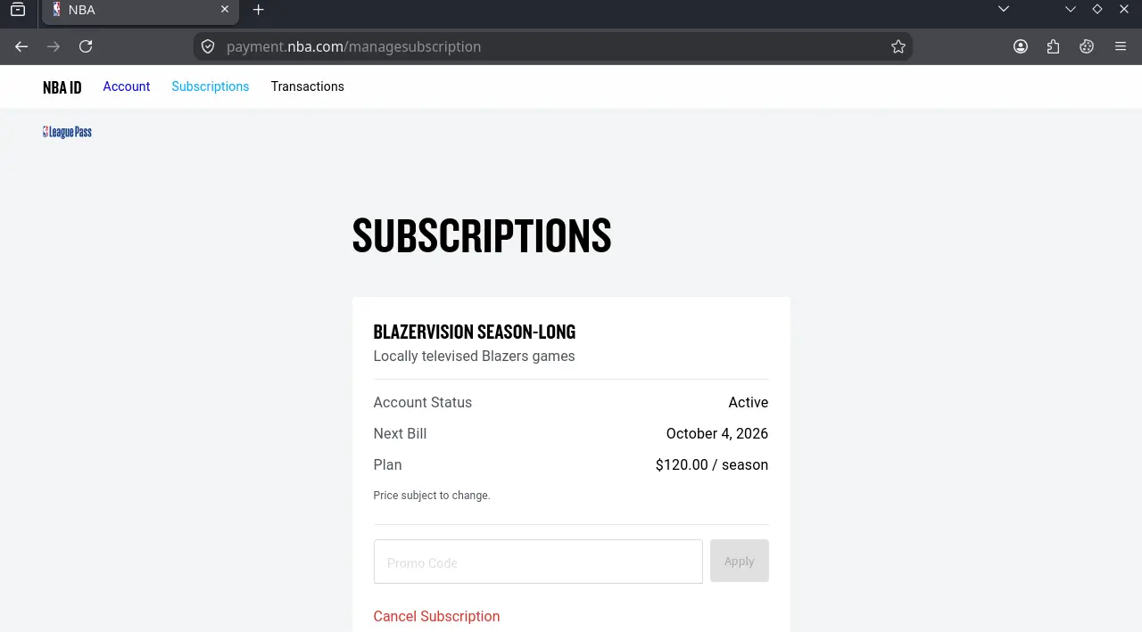
Task: Bookmark this page with the star icon
Action: click(898, 46)
